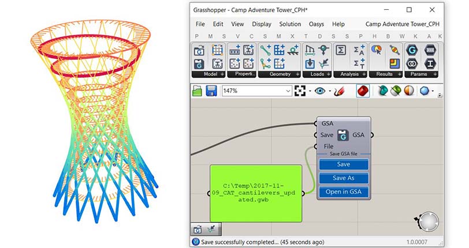Image resolution: width=469 pixels, height=248 pixels.
Task: Click the Save GSA floppy icon in Model panel
Action: click(x=199, y=64)
